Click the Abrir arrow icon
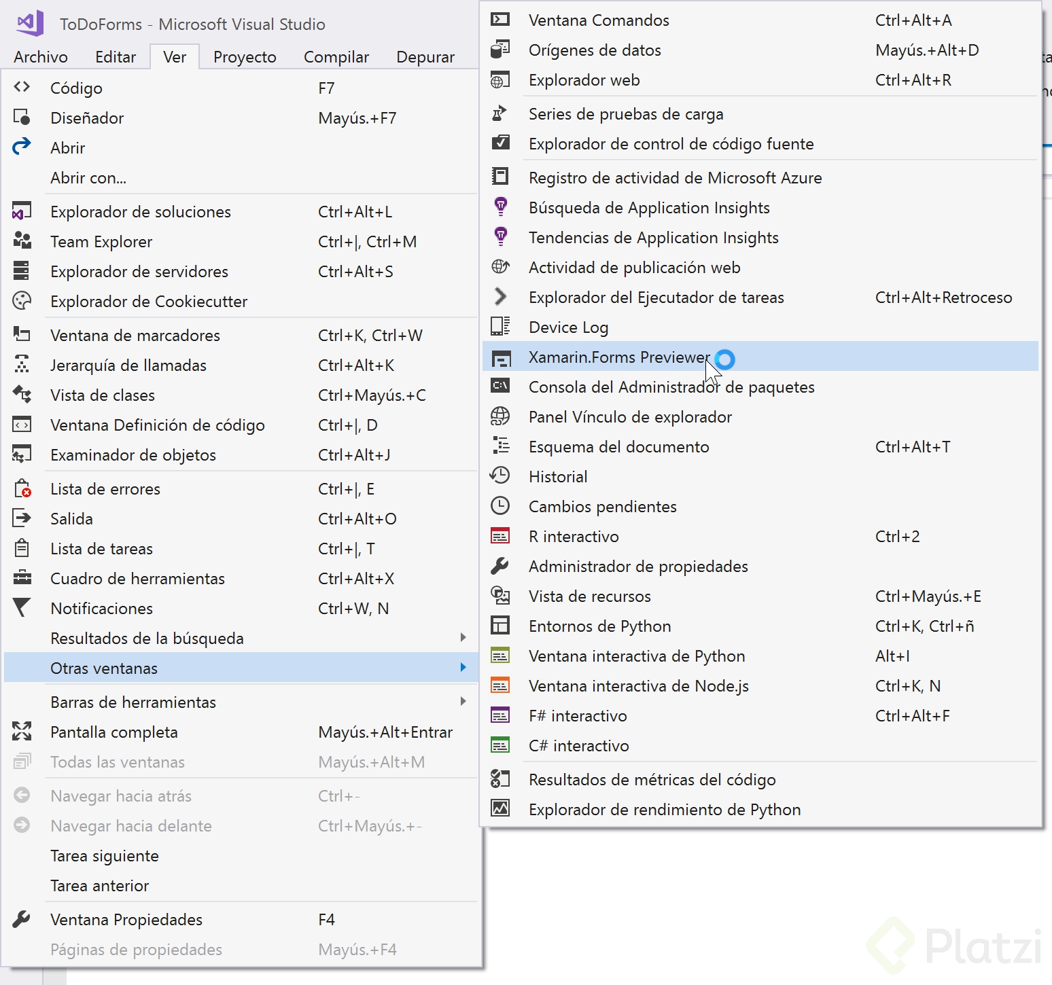The height and width of the screenshot is (985, 1052). (x=22, y=146)
